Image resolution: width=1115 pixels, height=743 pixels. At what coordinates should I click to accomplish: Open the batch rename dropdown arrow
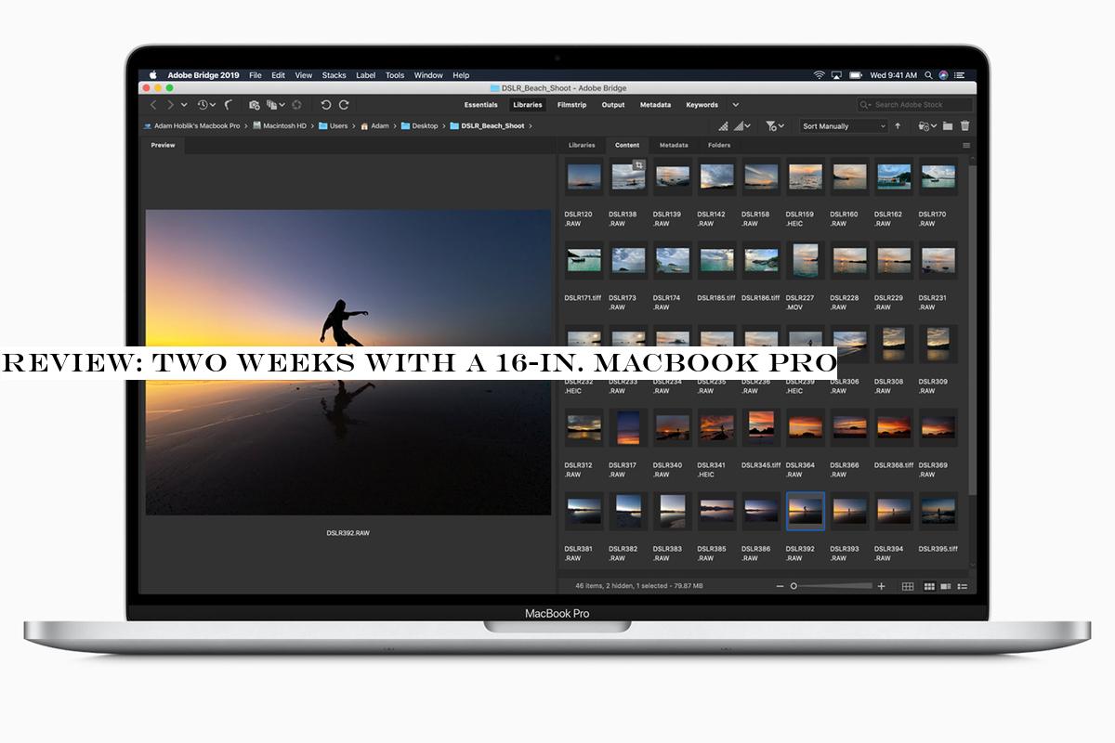pyautogui.click(x=282, y=105)
